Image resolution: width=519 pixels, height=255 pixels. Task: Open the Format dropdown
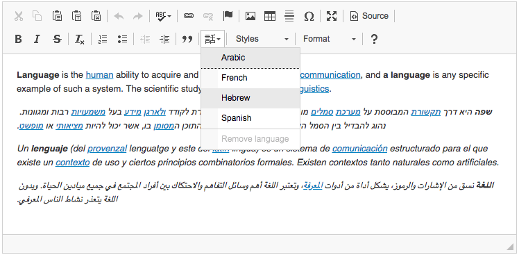tap(330, 39)
